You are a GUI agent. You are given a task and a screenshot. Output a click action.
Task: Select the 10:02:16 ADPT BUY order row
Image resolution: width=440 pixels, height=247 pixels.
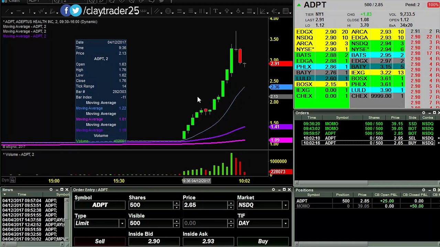pos(368,143)
